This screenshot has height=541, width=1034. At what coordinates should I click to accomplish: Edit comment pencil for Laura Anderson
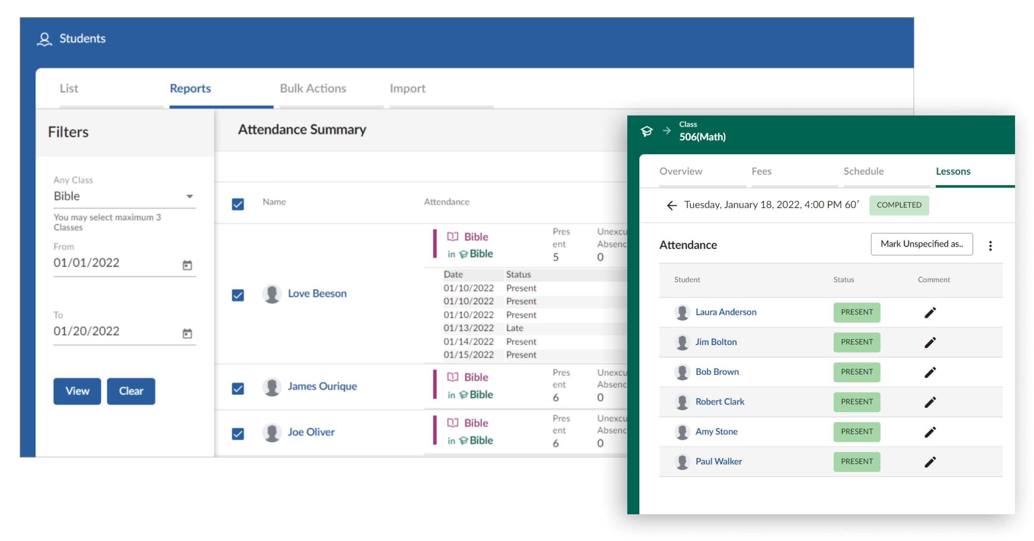(x=930, y=313)
